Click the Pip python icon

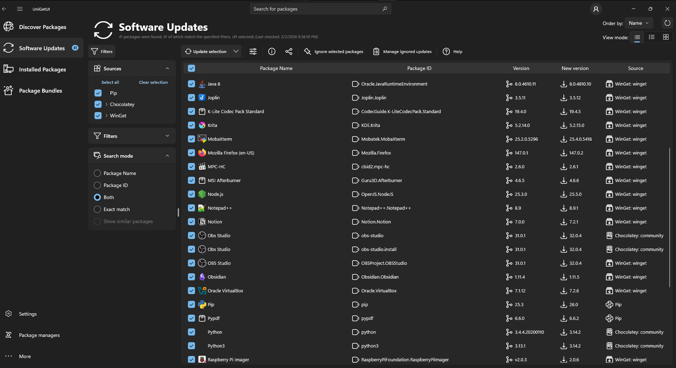coord(202,304)
